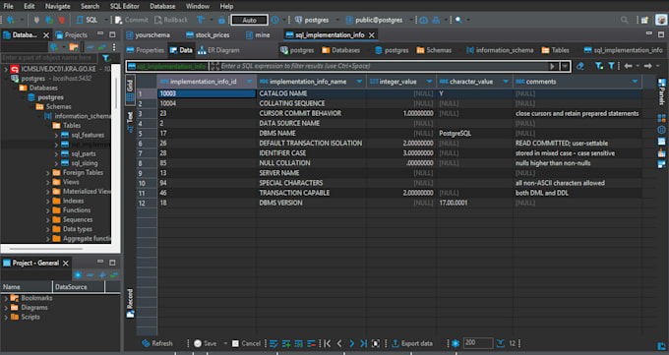Go to the first row icon

(x=328, y=343)
